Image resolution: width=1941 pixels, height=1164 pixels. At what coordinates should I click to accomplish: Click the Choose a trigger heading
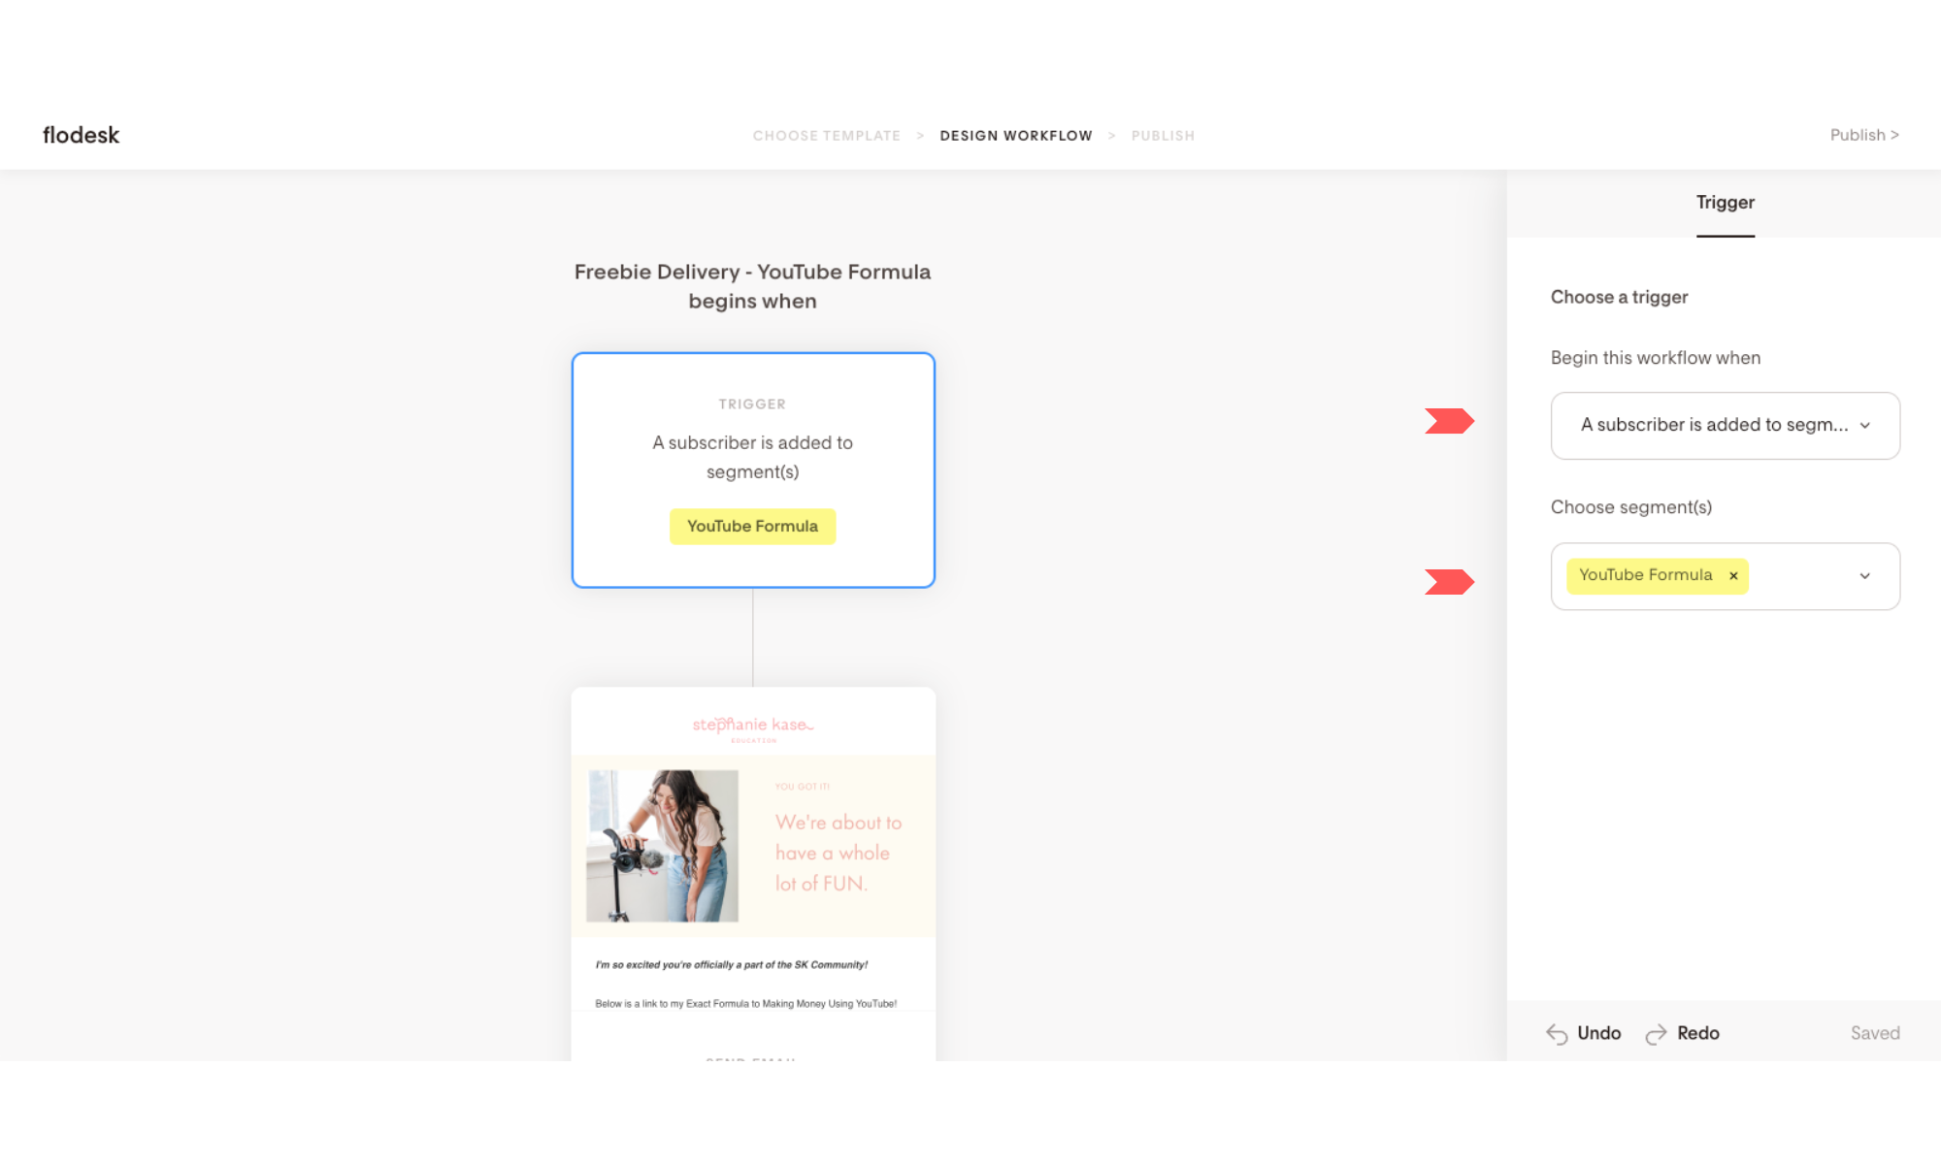pyautogui.click(x=1619, y=297)
